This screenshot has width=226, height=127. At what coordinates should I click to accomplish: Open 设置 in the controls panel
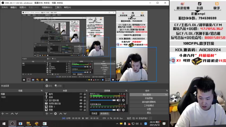coord(149,109)
